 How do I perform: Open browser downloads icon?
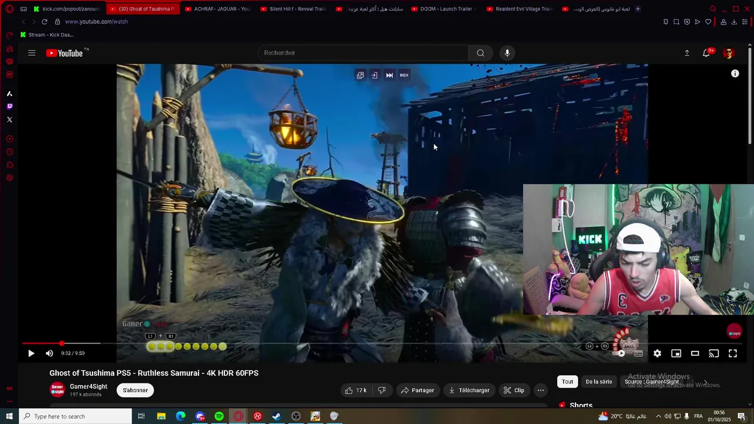pos(734,22)
